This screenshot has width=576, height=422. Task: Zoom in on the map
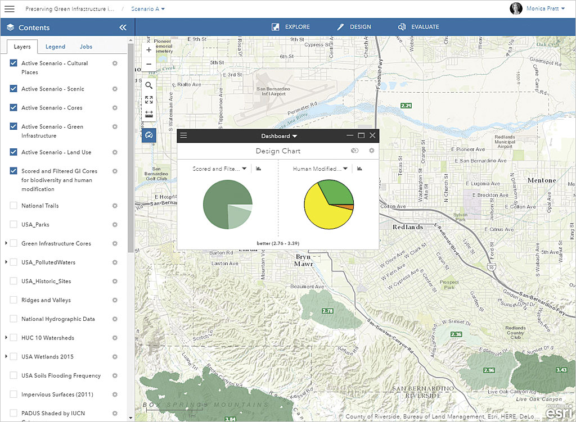click(x=148, y=49)
